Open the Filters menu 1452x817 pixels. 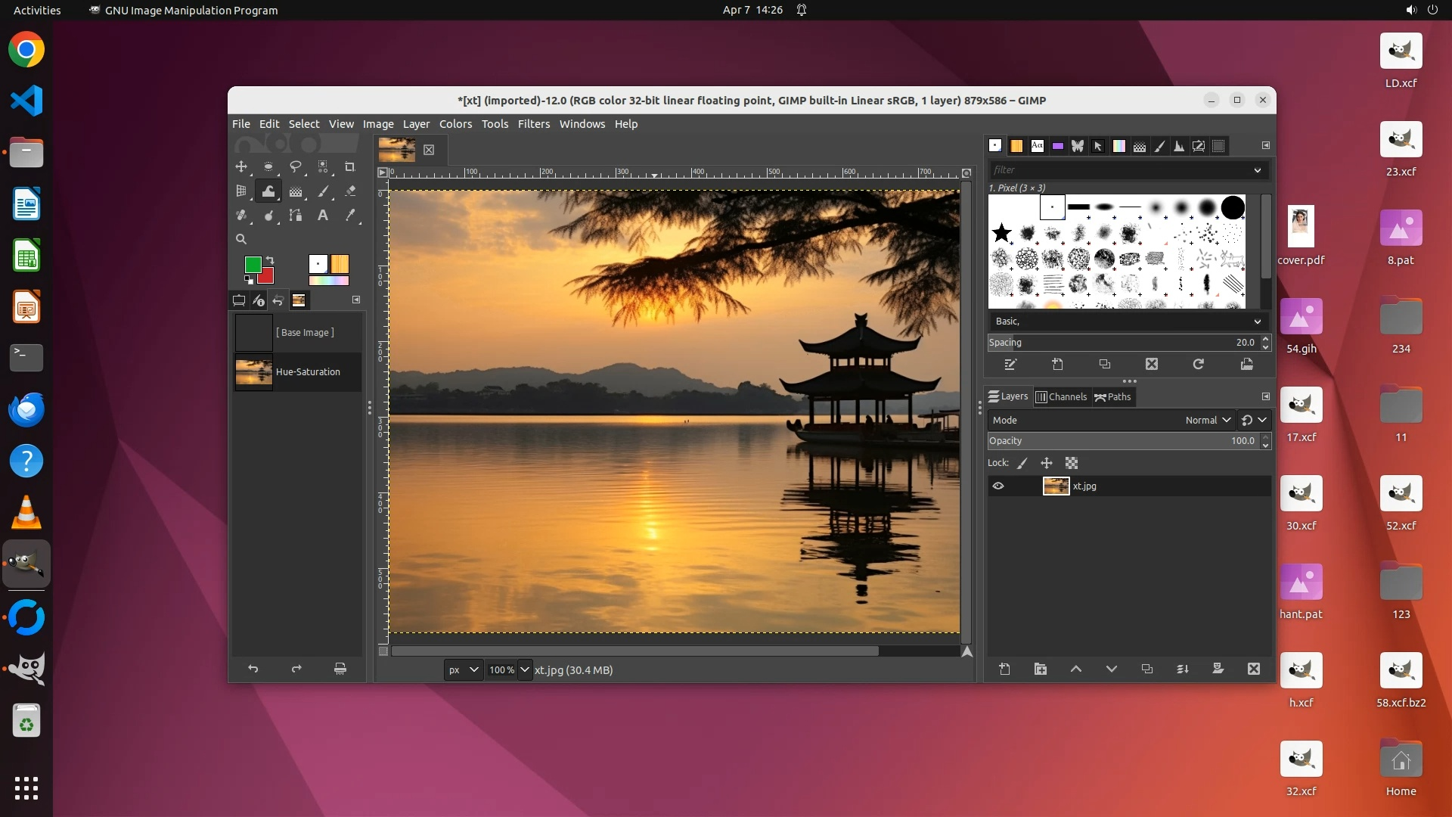(x=533, y=124)
